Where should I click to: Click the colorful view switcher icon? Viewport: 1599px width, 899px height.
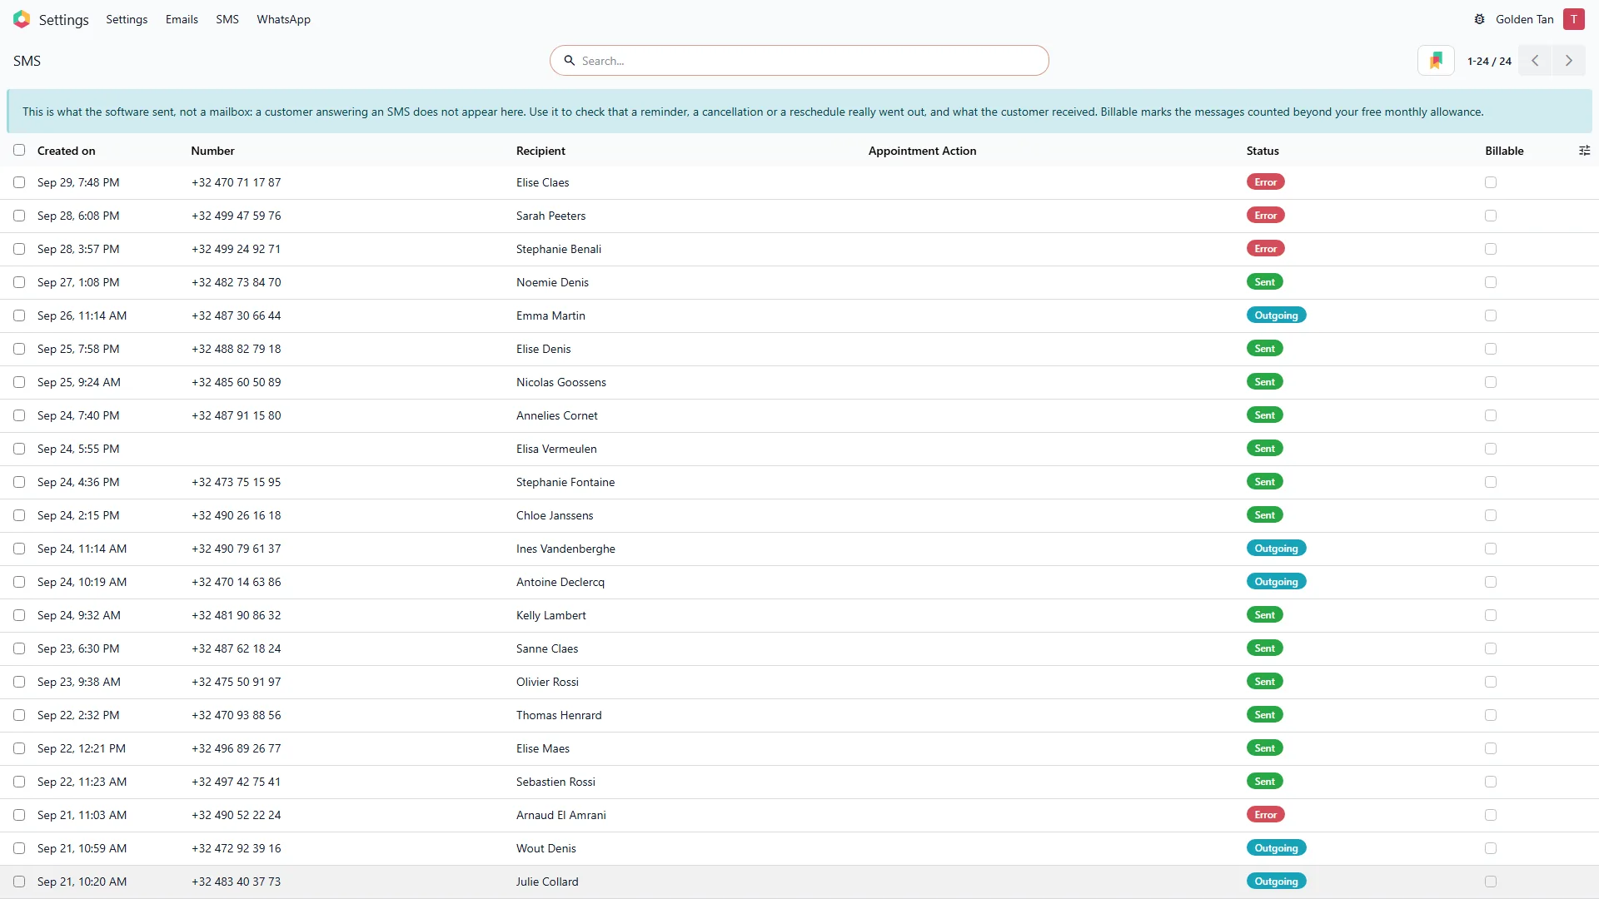click(x=1436, y=61)
